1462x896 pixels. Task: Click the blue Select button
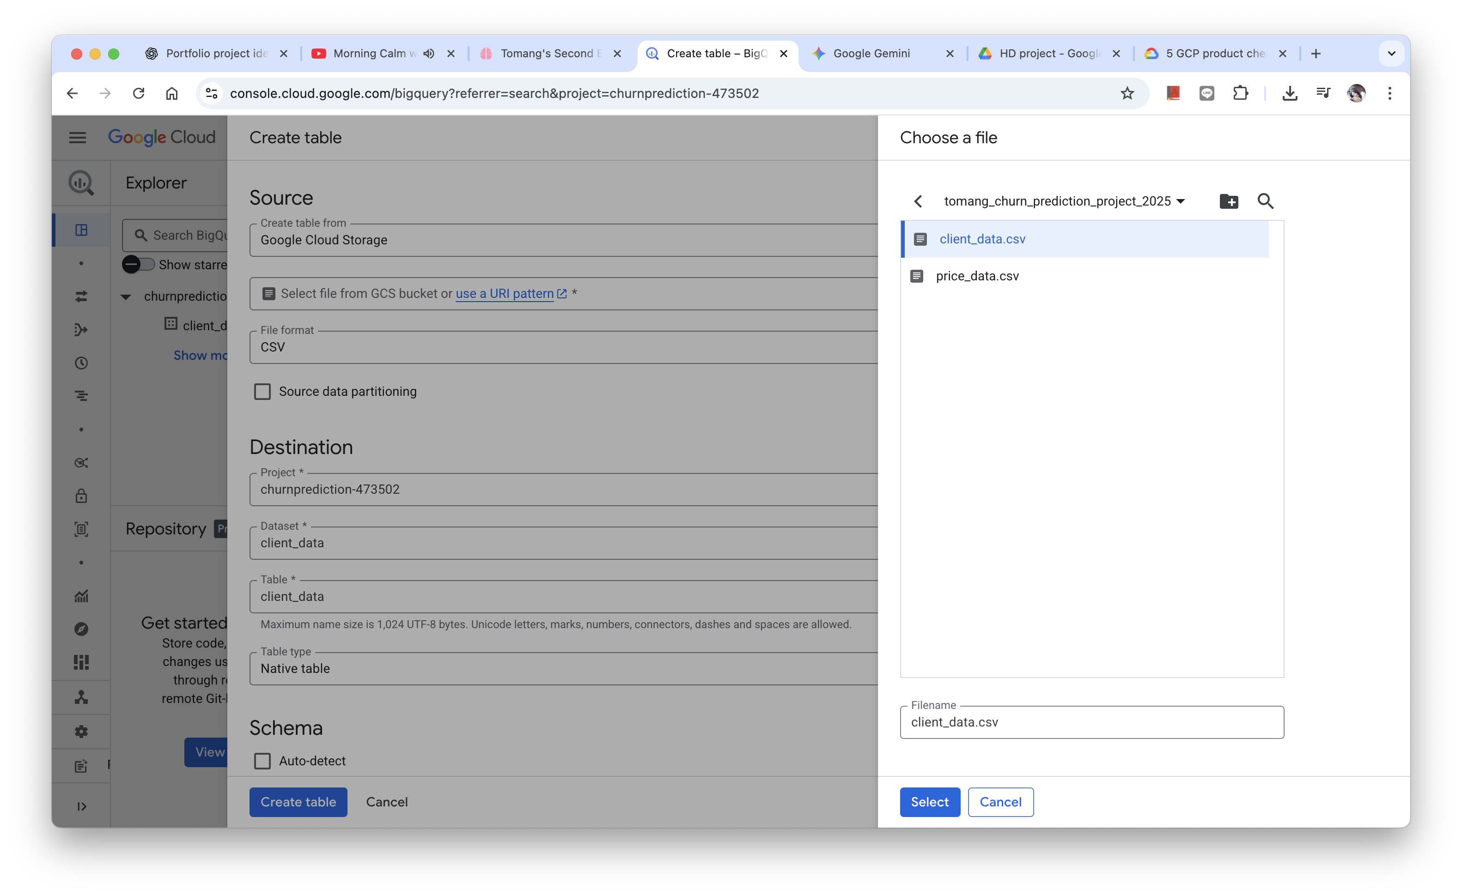[929, 802]
